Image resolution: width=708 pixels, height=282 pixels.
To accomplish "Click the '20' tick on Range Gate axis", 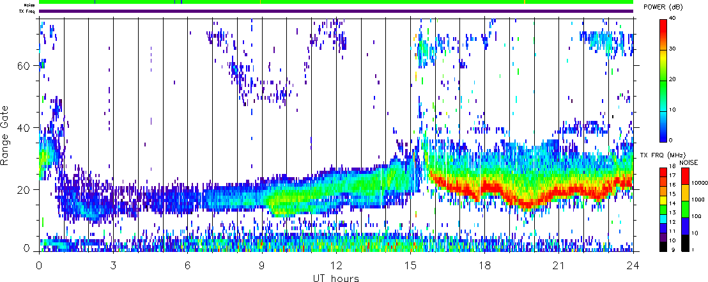I will (x=24, y=190).
